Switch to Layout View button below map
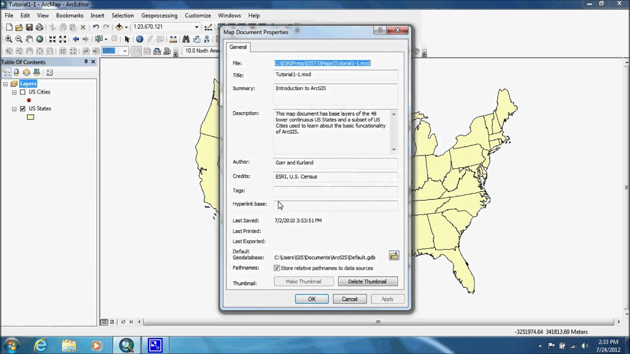 [x=112, y=322]
